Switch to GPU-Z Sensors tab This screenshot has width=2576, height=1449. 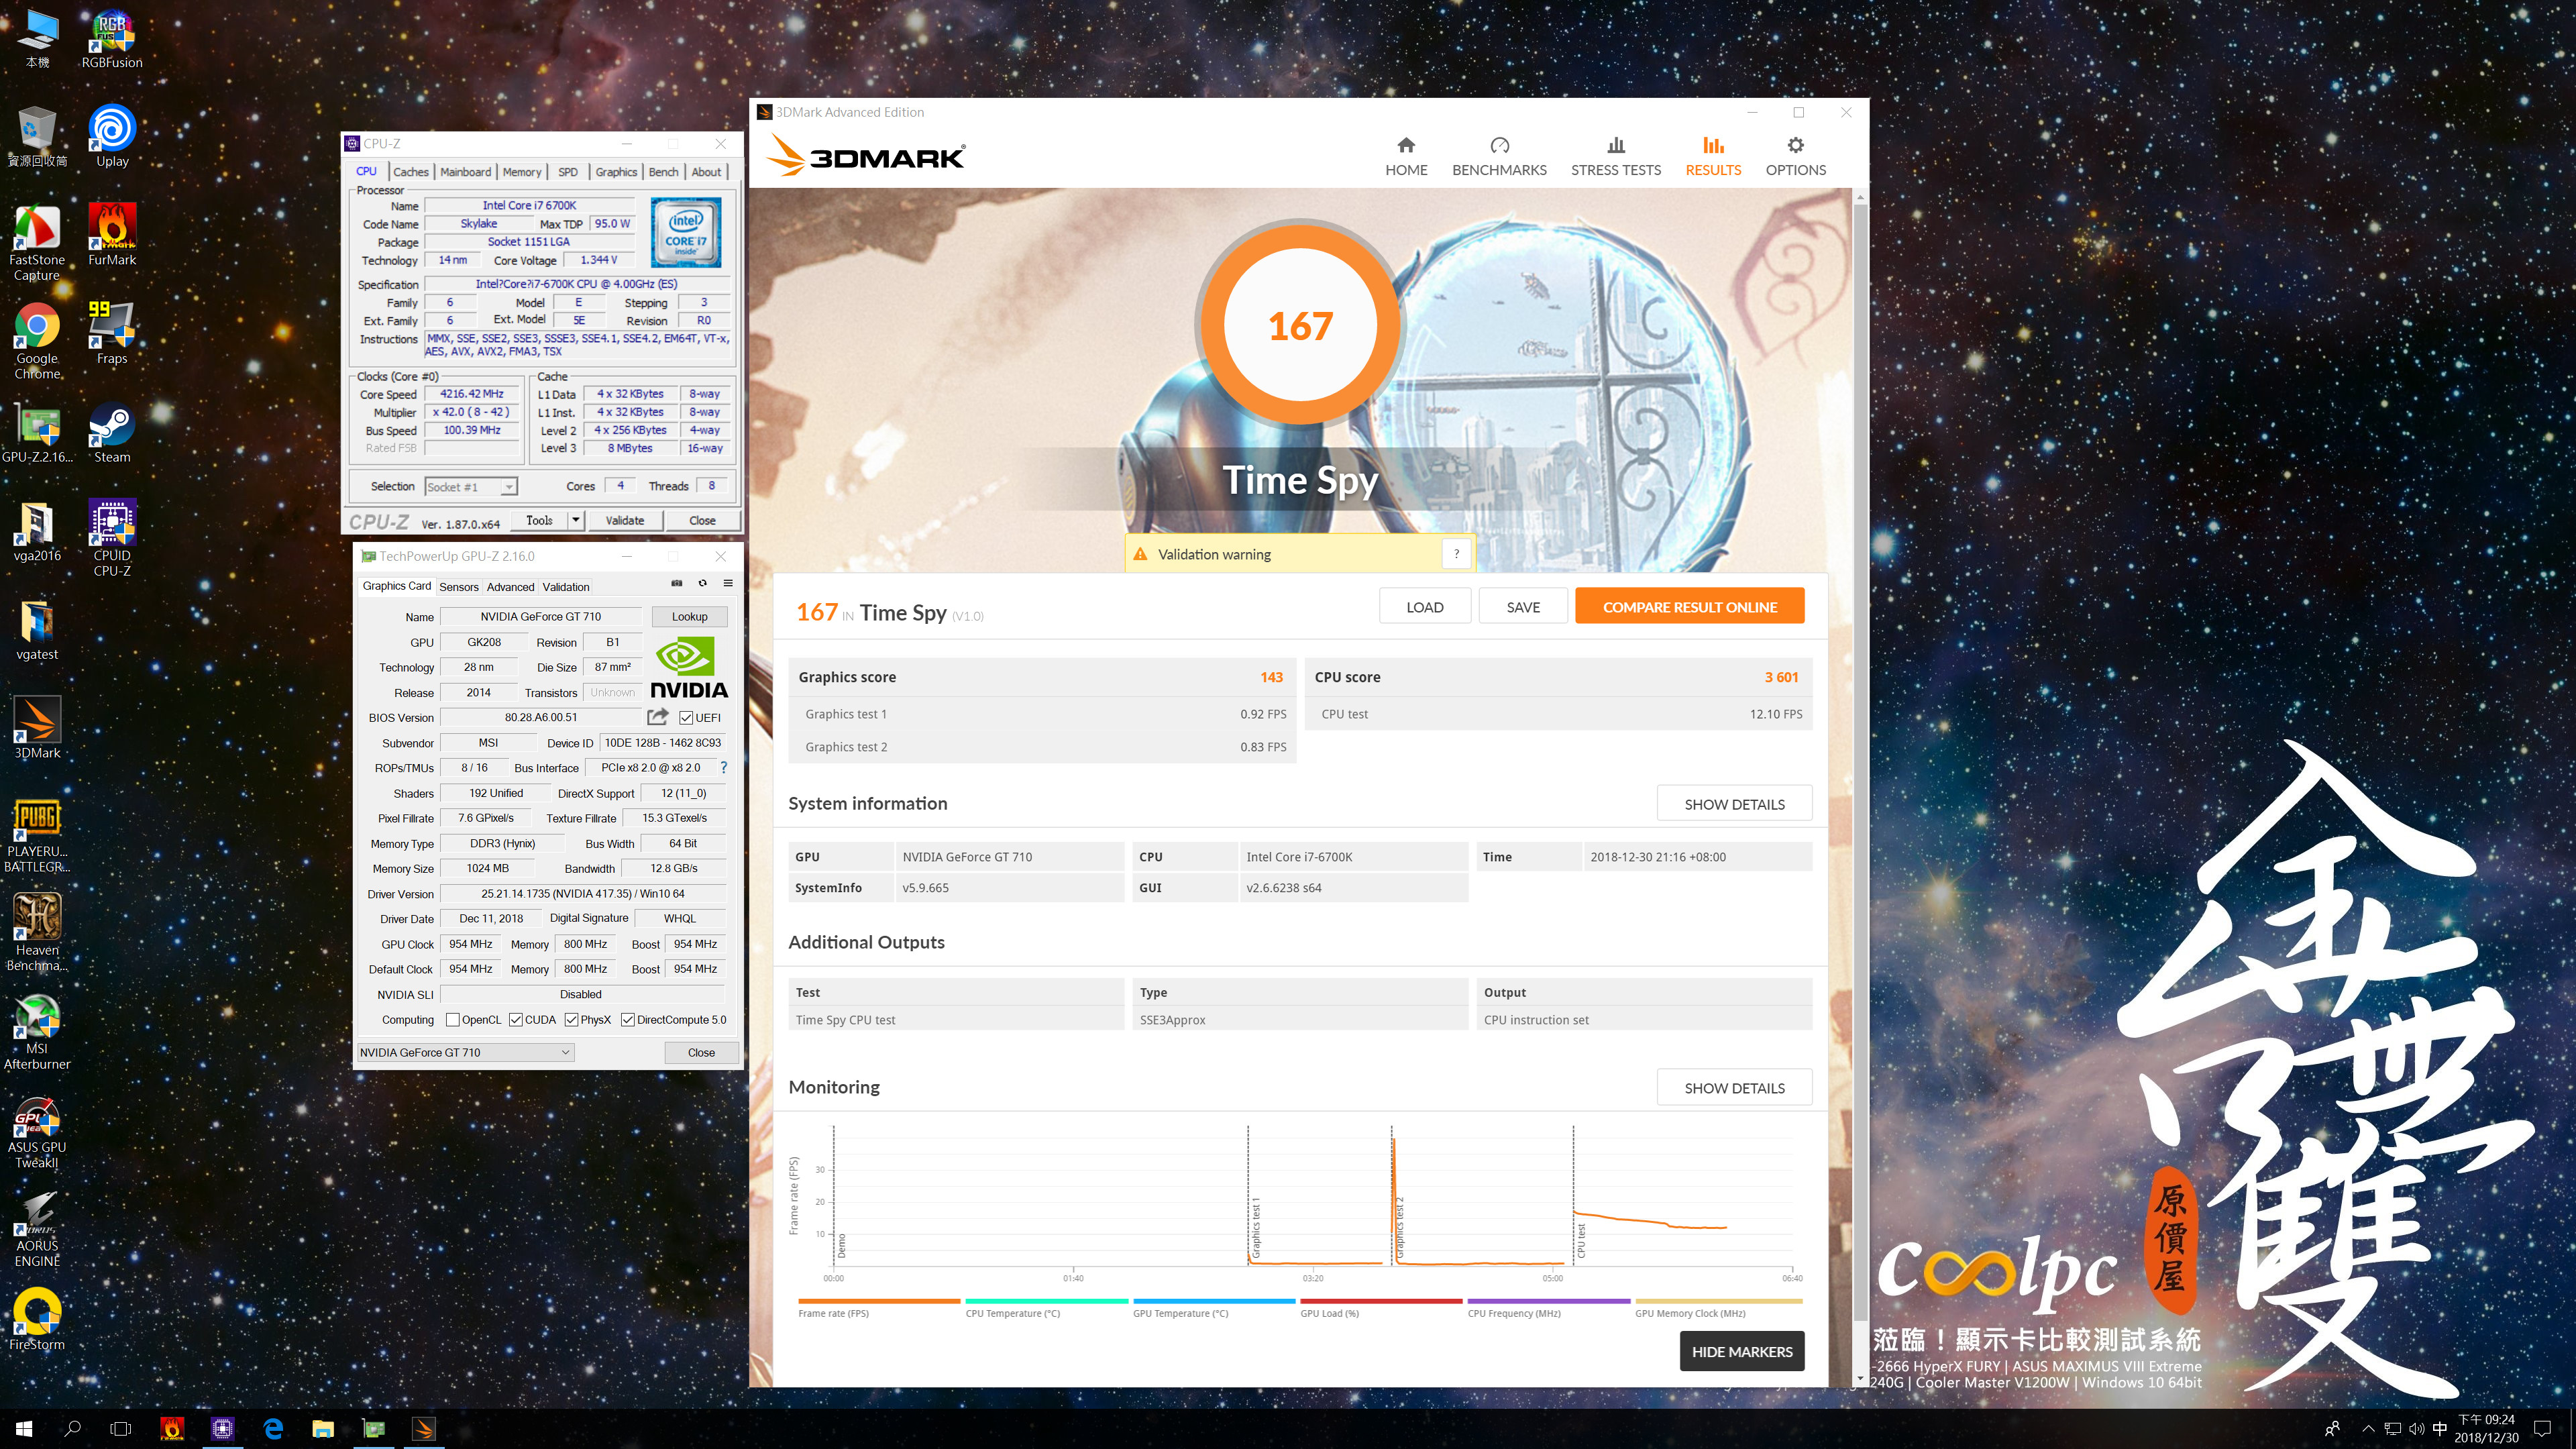click(459, 587)
